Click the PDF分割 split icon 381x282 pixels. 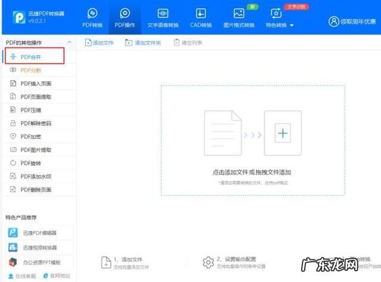[x=13, y=70]
